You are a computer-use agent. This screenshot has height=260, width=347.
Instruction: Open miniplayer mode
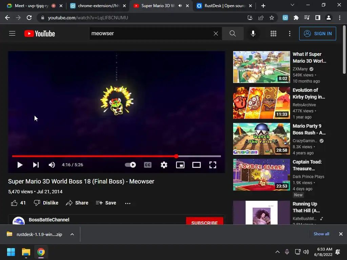click(x=180, y=165)
